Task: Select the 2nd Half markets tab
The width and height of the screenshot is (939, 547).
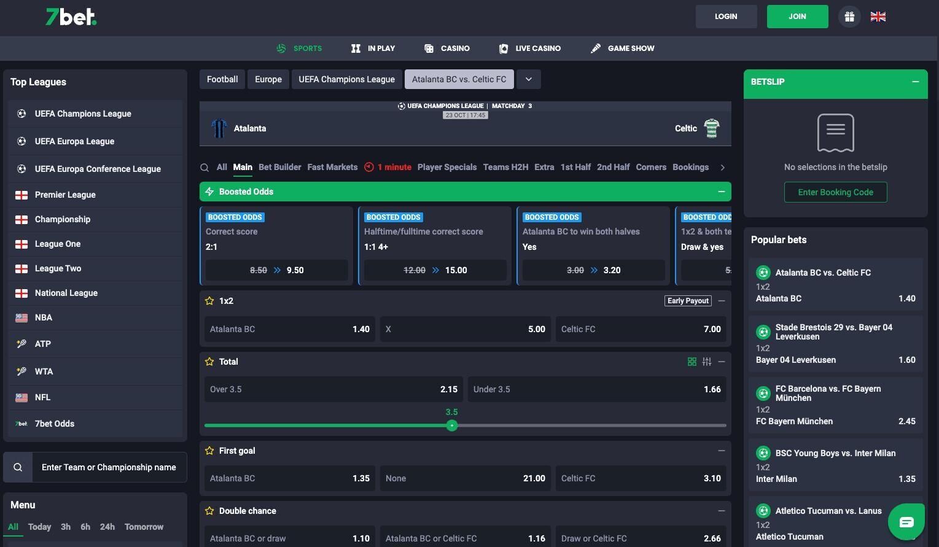Action: [x=613, y=167]
